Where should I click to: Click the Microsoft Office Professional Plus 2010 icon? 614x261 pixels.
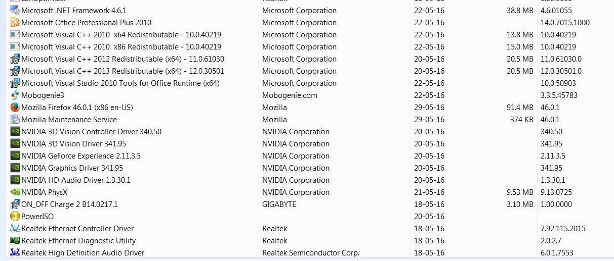[15, 22]
